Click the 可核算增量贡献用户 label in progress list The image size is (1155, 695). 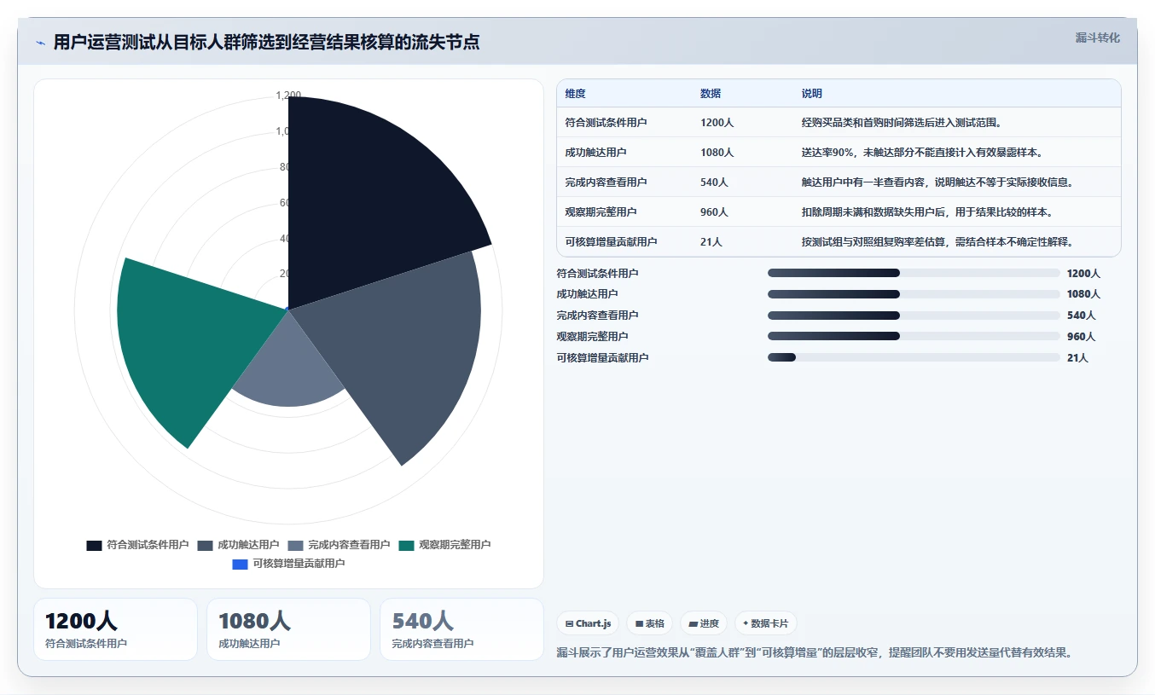pyautogui.click(x=602, y=358)
